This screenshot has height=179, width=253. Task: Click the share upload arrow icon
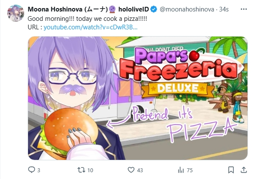click(244, 170)
